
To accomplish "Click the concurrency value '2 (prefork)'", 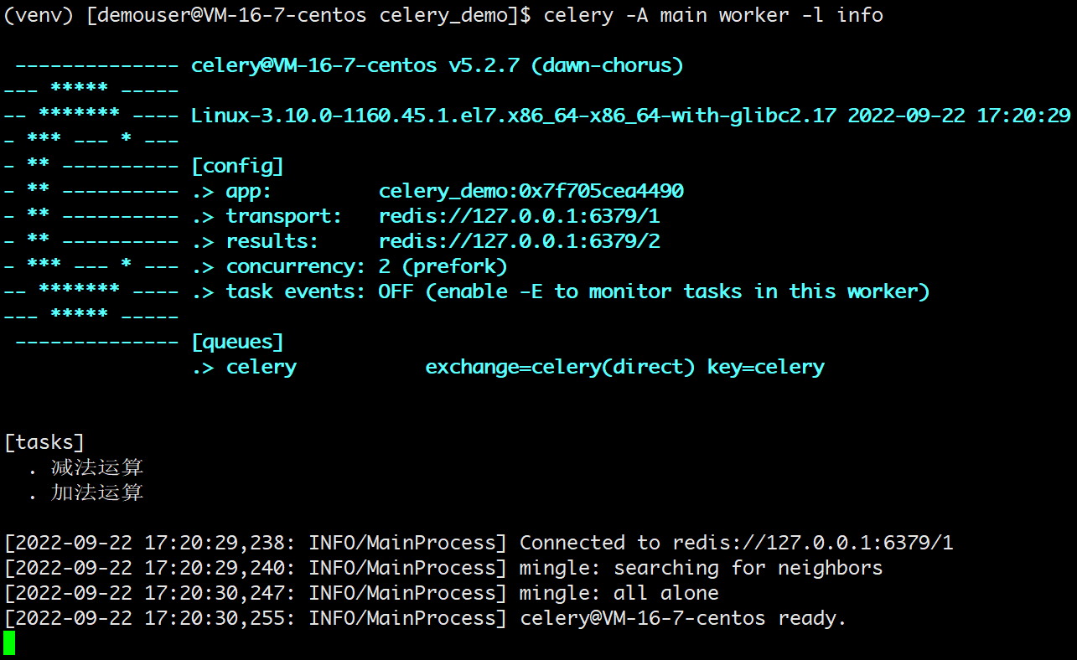I will tap(443, 266).
